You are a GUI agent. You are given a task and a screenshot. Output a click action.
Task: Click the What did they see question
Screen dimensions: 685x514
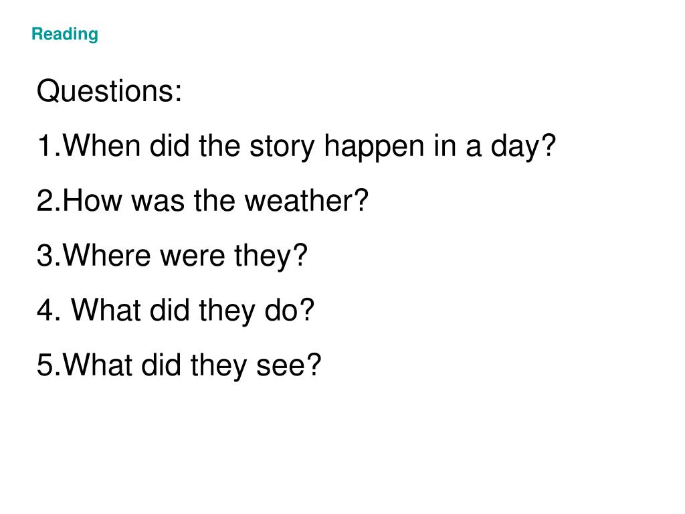[179, 365]
